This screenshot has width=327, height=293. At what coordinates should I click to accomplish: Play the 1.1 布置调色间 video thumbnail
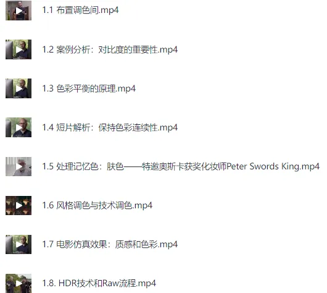[19, 11]
